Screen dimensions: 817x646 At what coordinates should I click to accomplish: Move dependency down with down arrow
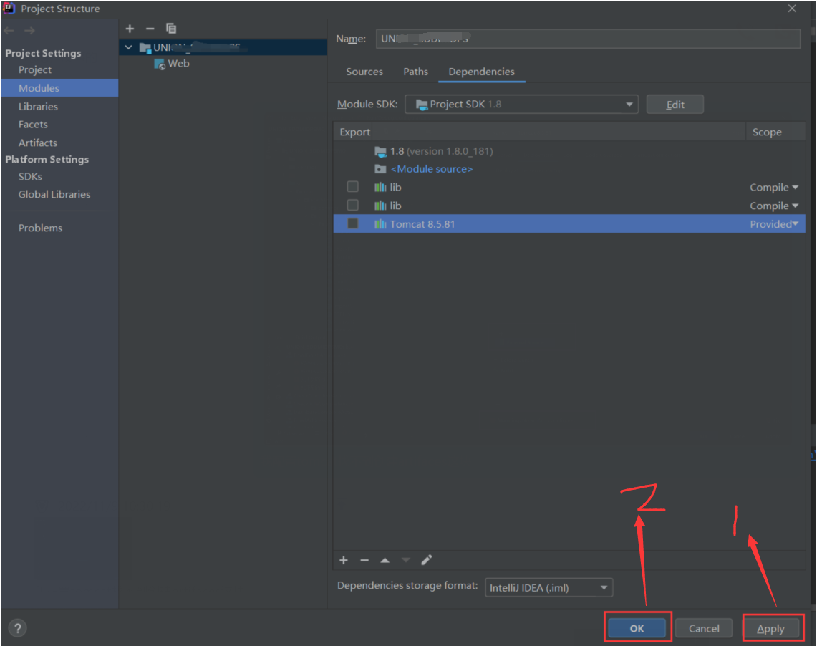(x=405, y=560)
